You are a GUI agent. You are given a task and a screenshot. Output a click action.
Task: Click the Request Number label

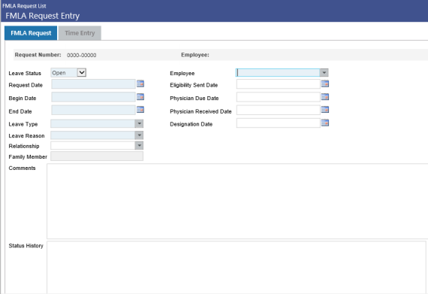pos(38,55)
